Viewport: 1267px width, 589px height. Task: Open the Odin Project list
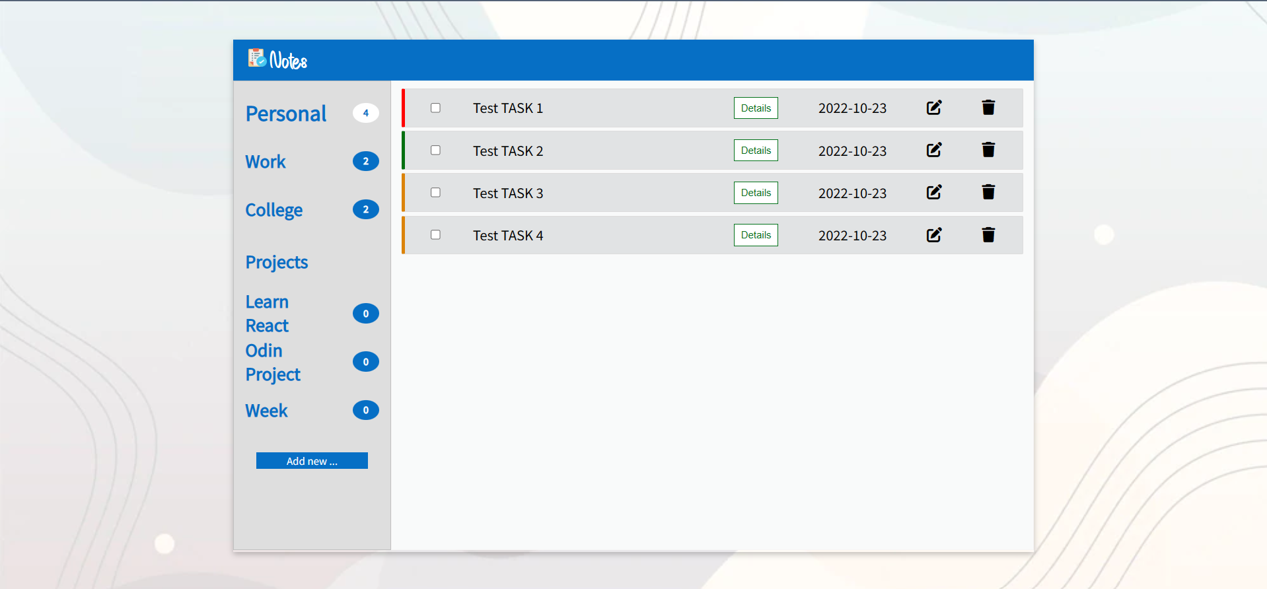pos(273,362)
